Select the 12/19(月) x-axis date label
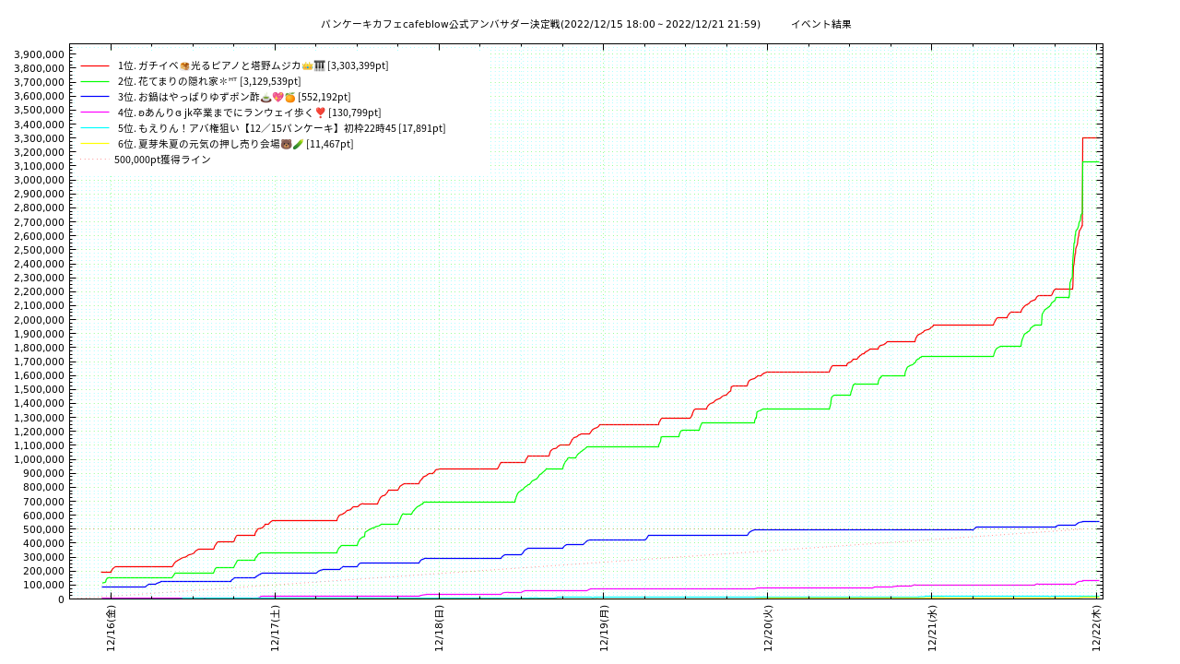 [x=604, y=629]
